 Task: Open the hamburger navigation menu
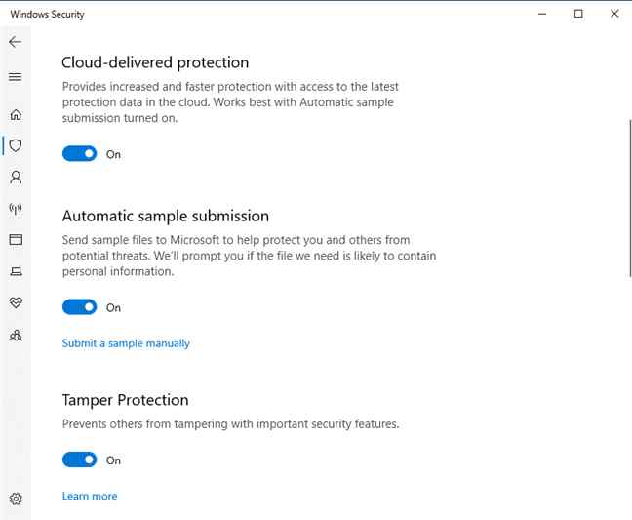[x=16, y=77]
